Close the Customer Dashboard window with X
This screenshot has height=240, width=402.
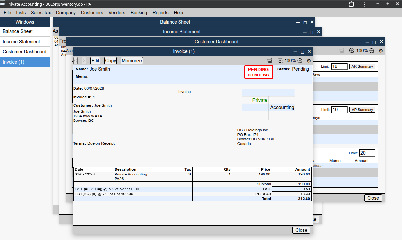[x=381, y=42]
